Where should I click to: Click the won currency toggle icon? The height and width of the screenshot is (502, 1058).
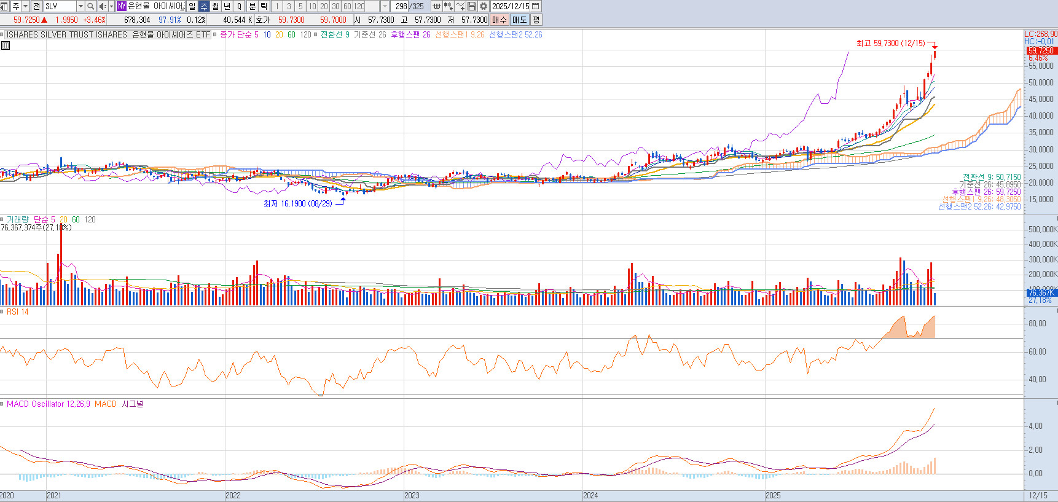click(x=436, y=6)
